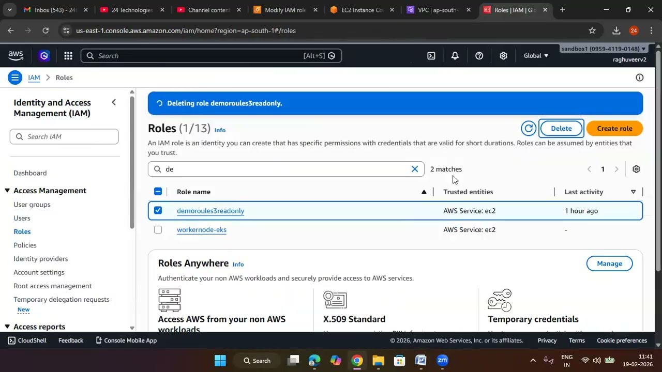Click the Delete role button
Screen dimensions: 662x372
[x=561, y=128]
